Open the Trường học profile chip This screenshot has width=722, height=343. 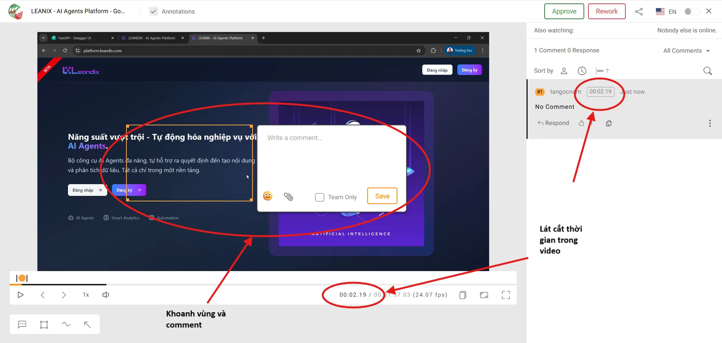(x=460, y=50)
